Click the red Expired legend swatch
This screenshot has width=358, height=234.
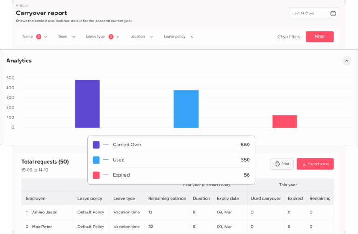click(96, 175)
